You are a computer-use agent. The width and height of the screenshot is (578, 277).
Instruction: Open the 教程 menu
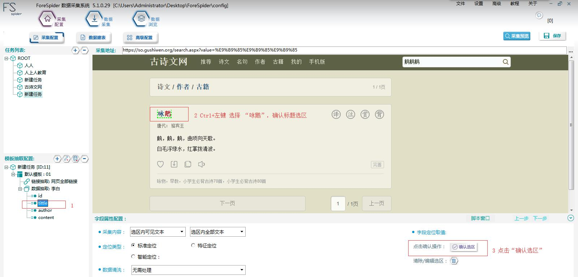(x=515, y=4)
